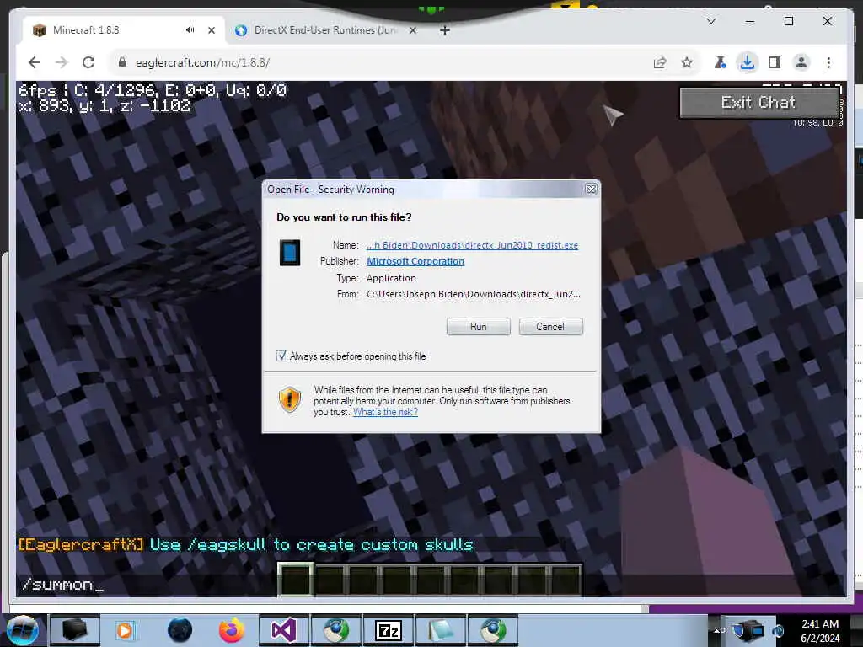
Task: Open the notepad taskbar icon
Action: point(441,630)
